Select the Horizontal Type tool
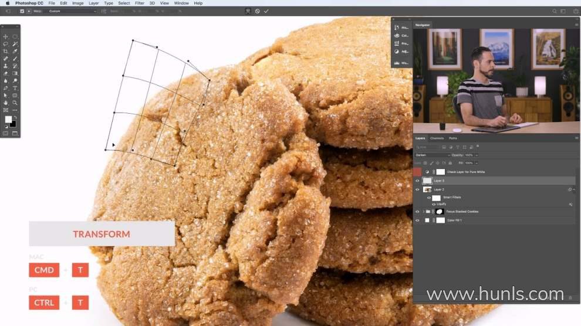Image resolution: width=581 pixels, height=326 pixels. point(15,88)
